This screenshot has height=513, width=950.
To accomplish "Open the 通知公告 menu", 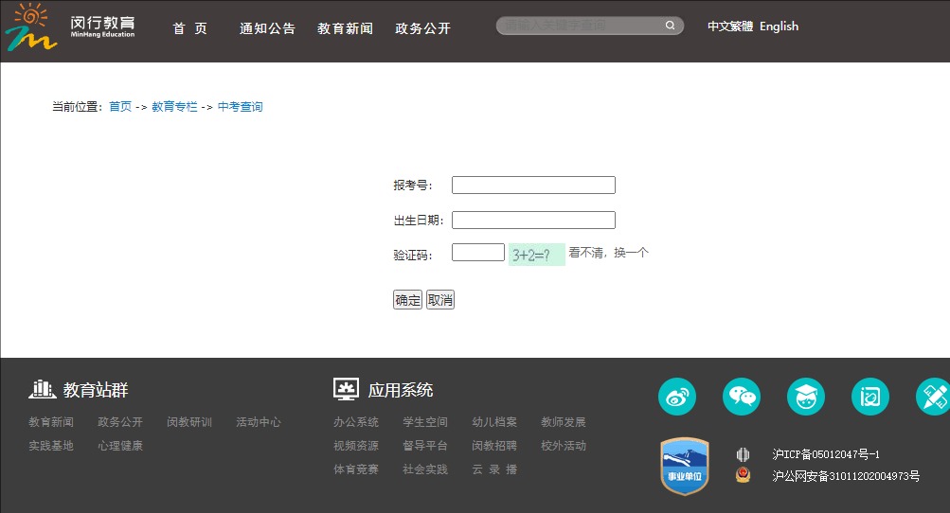I will (267, 28).
